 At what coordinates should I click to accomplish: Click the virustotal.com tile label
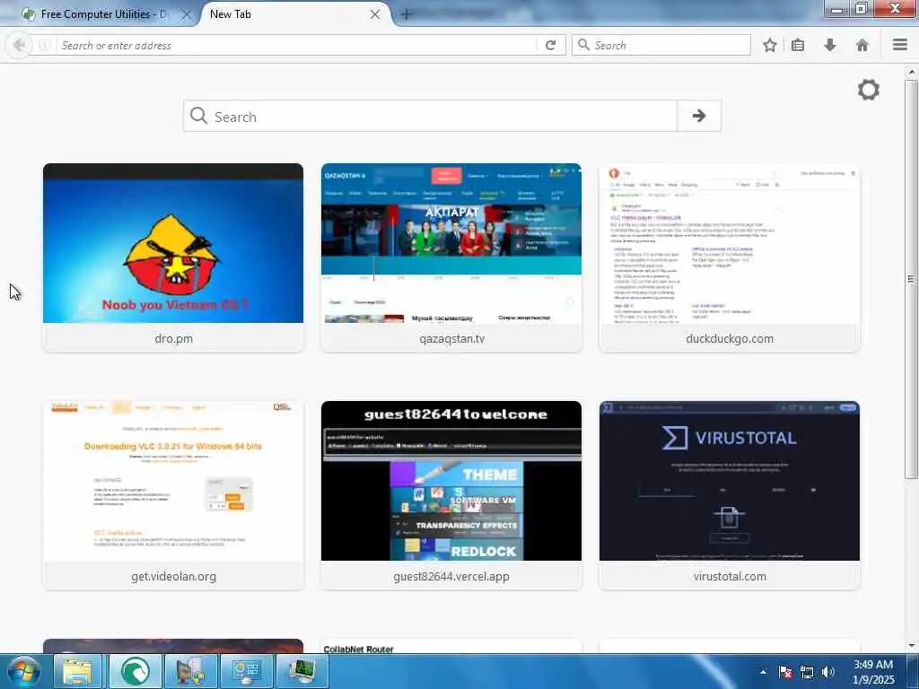729,577
